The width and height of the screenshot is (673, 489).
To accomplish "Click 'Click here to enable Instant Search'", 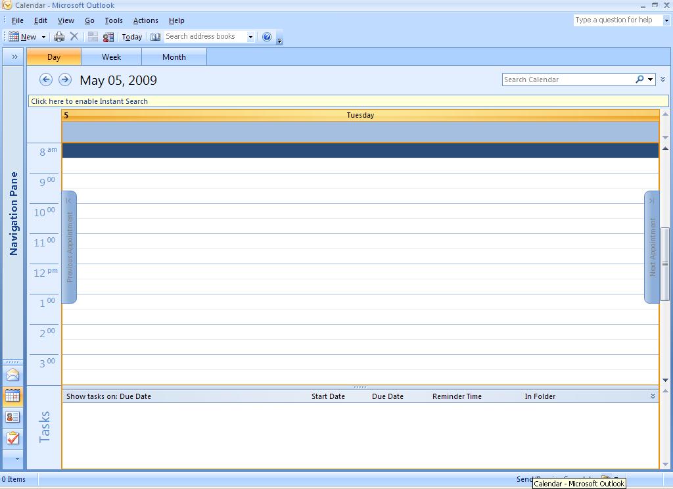I will pos(348,101).
